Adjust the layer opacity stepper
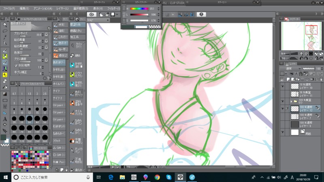 tap(322, 69)
